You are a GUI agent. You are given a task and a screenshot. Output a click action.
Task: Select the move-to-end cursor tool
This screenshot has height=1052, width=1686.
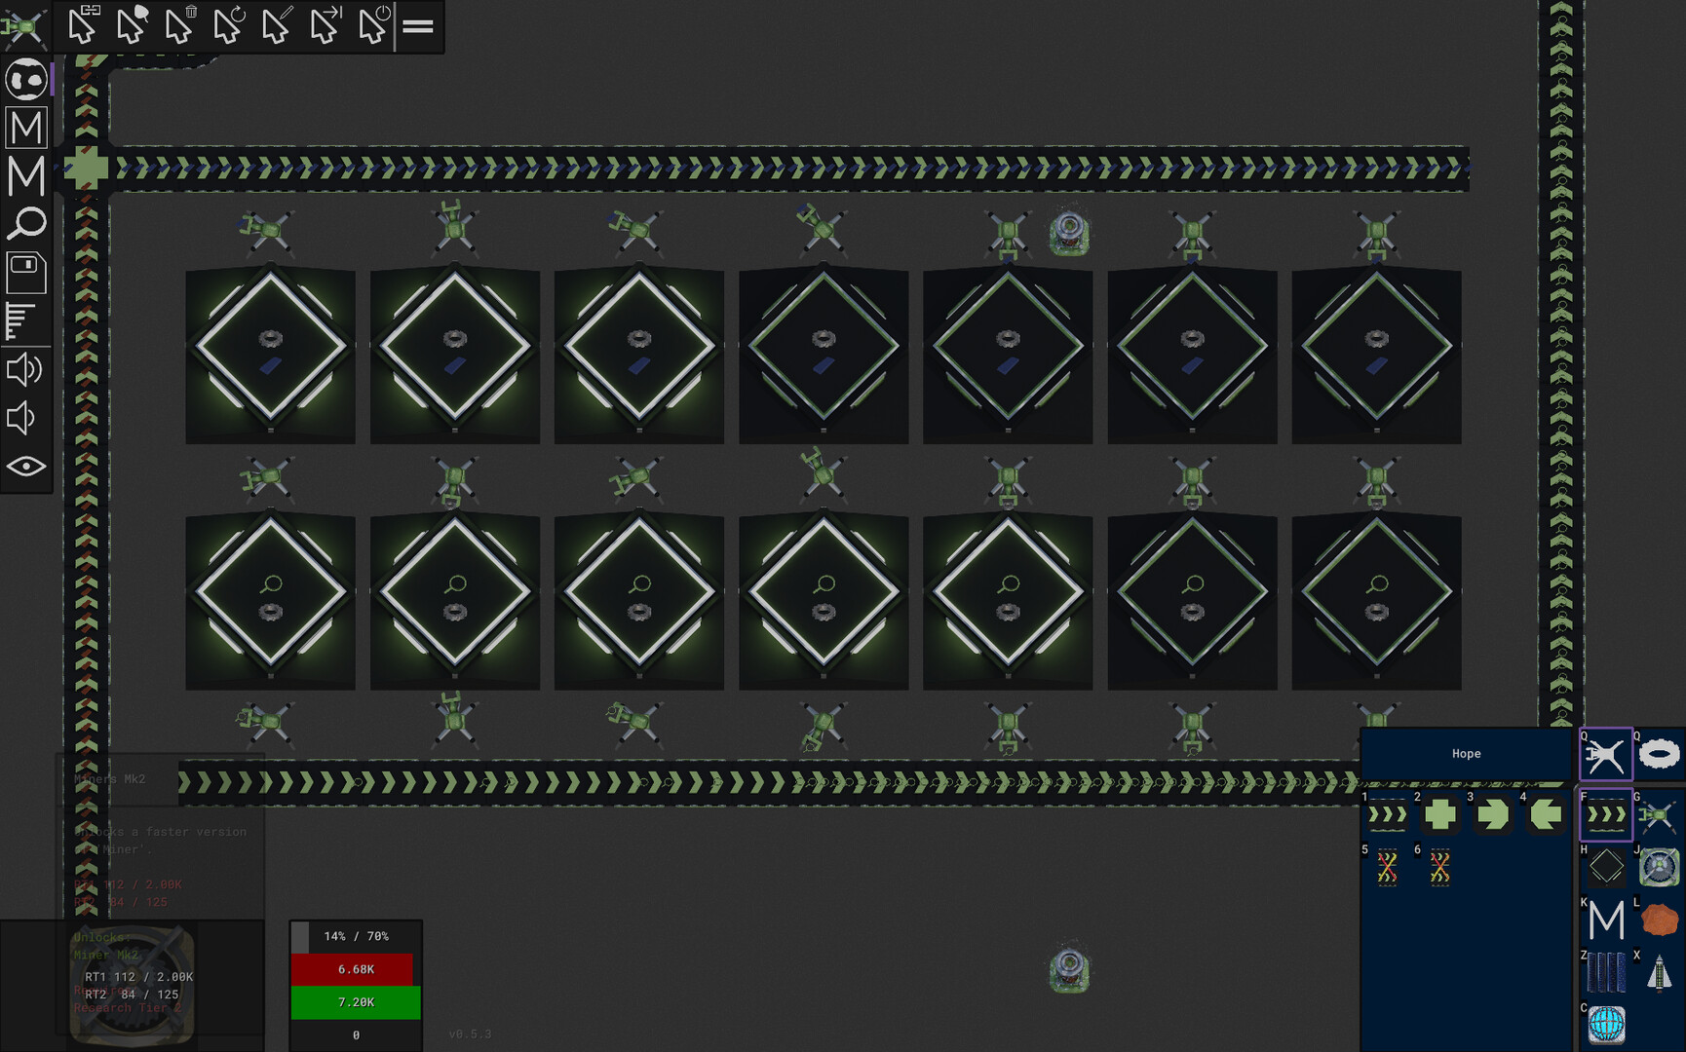(x=326, y=26)
